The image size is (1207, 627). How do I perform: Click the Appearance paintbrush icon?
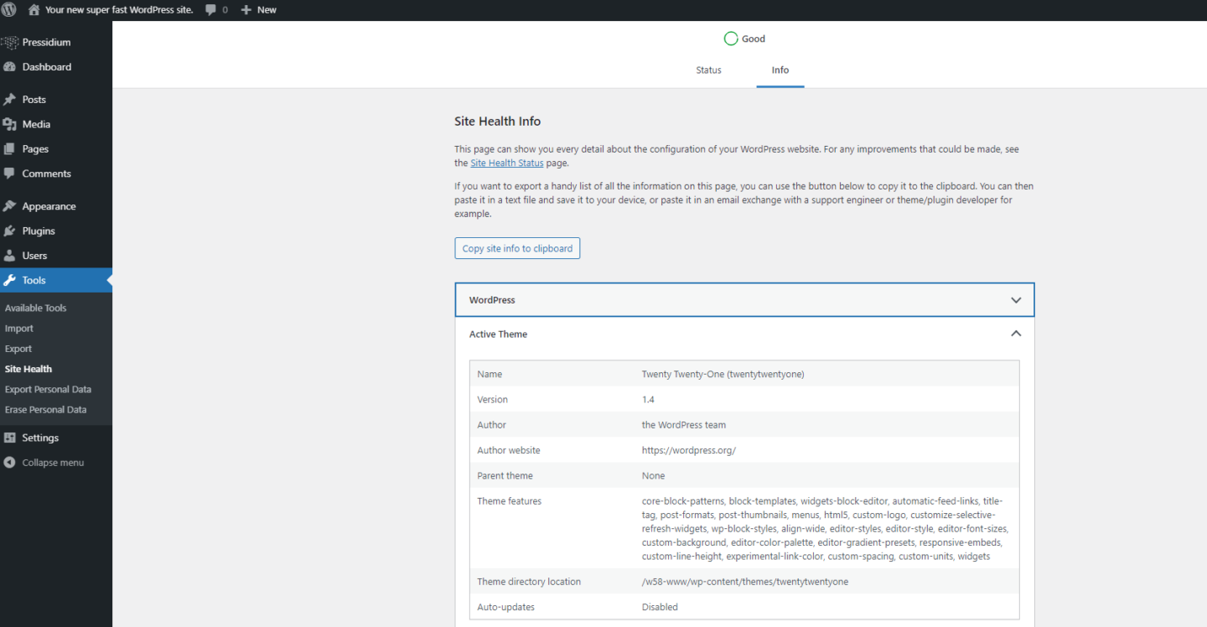point(9,206)
